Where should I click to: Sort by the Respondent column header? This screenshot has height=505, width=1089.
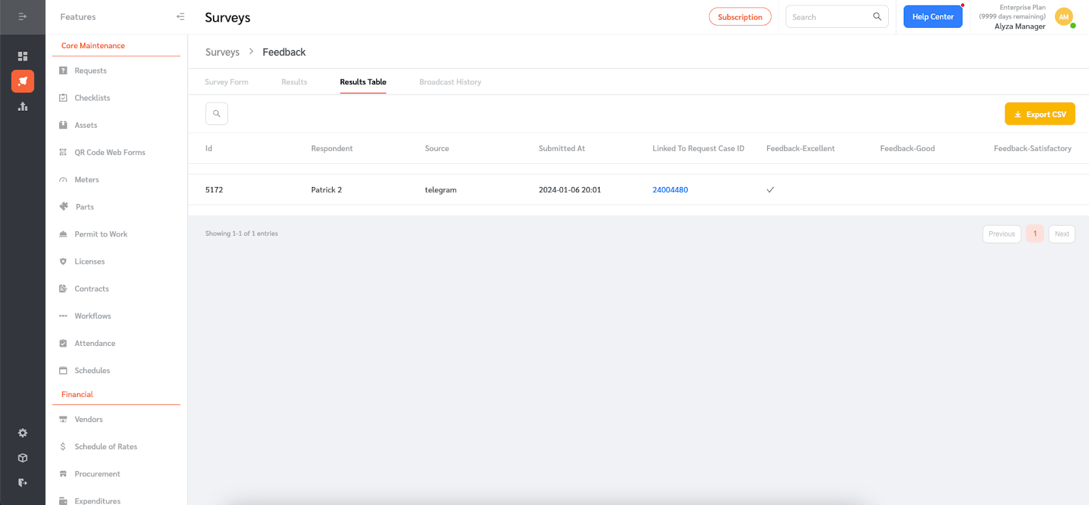click(x=331, y=148)
